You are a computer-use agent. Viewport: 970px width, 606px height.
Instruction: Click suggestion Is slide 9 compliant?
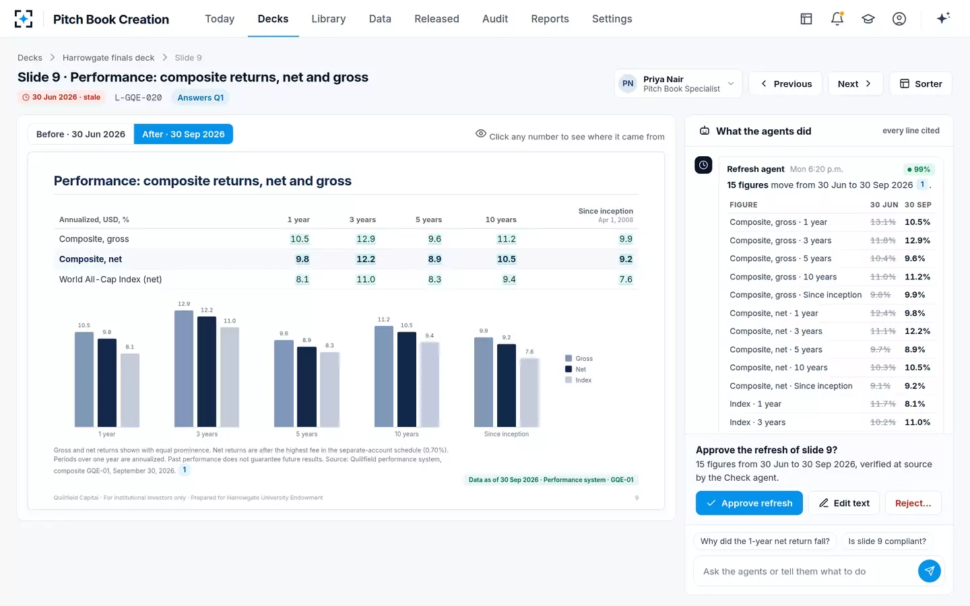887,541
